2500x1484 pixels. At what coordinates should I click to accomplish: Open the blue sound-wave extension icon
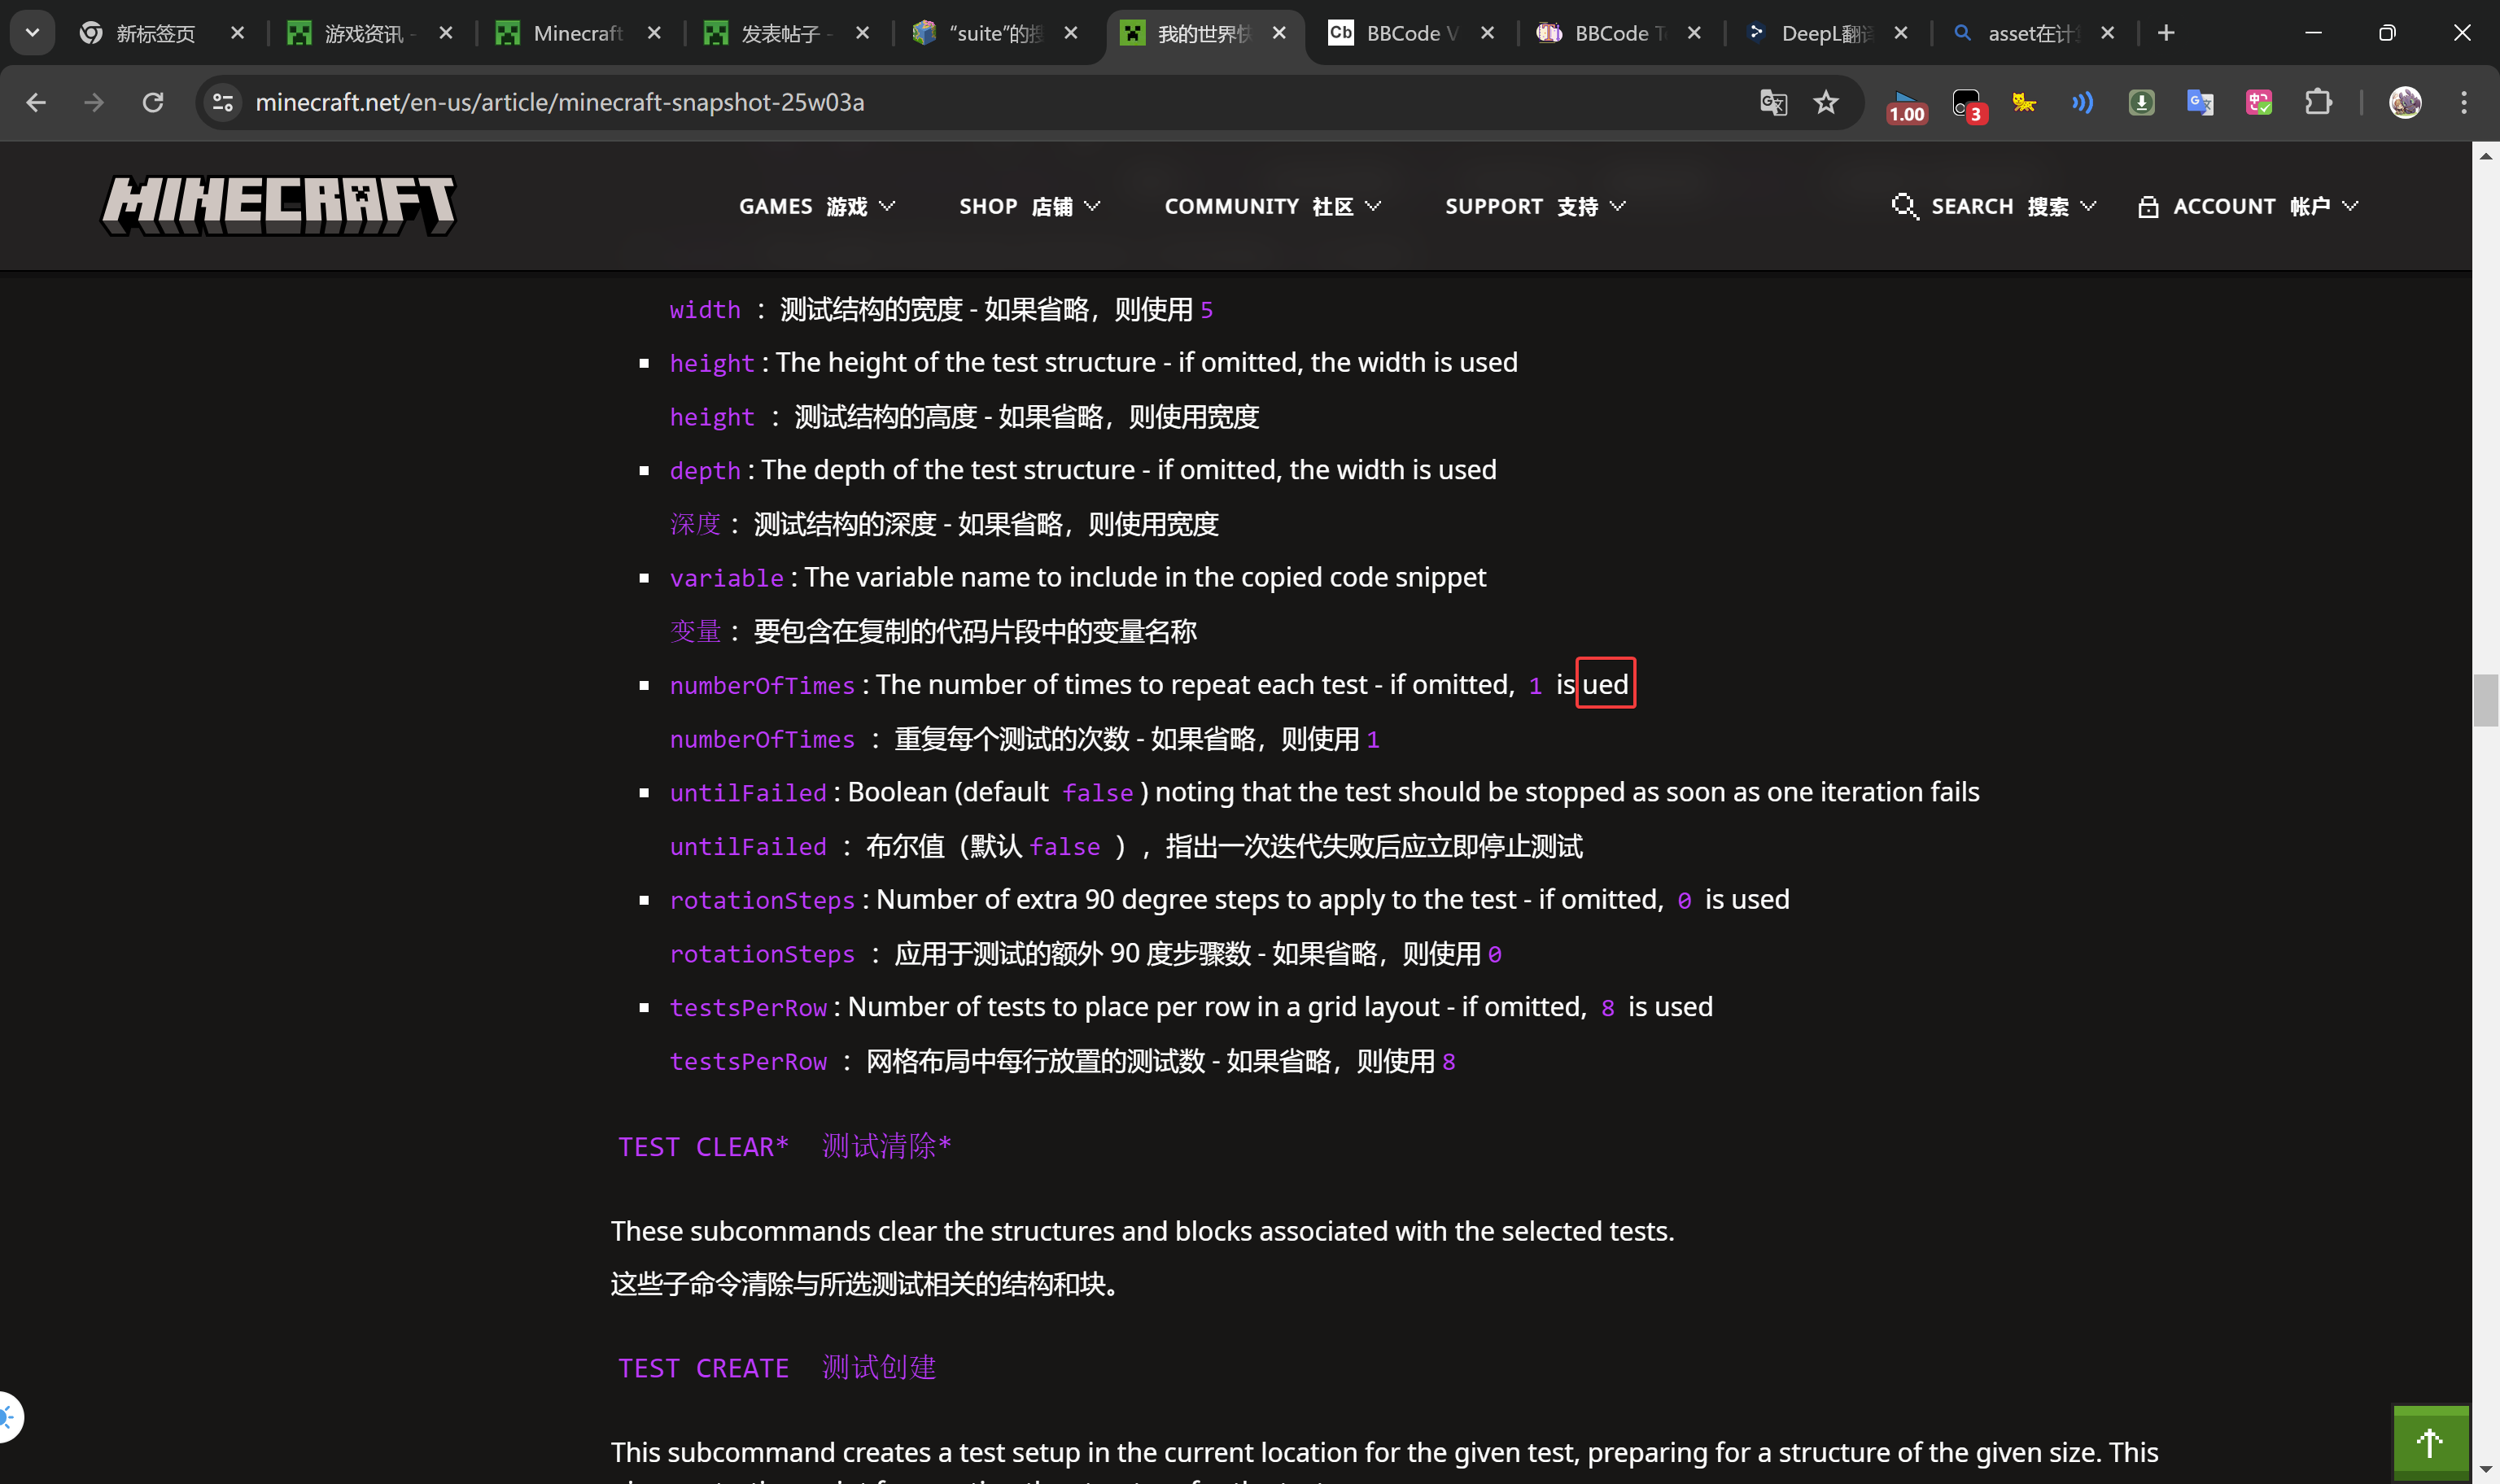pyautogui.click(x=2083, y=102)
